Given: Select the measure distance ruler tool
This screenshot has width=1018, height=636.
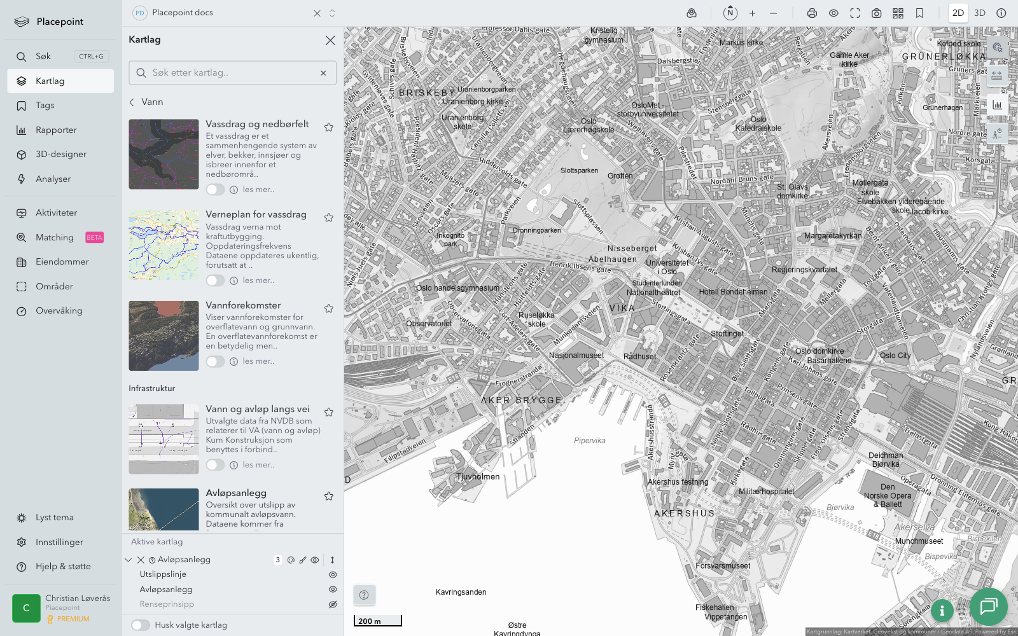Looking at the screenshot, I should point(996,76).
